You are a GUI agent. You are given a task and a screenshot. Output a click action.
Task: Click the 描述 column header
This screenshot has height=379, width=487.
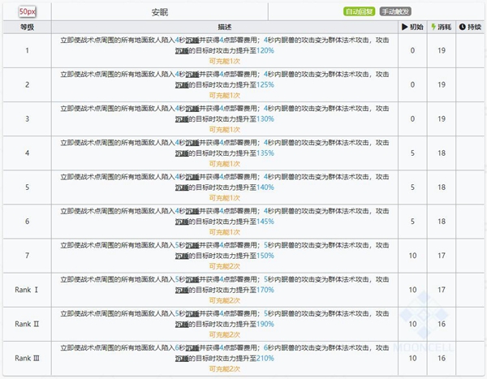tap(223, 27)
